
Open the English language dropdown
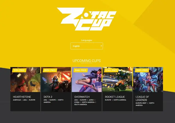[87, 46]
